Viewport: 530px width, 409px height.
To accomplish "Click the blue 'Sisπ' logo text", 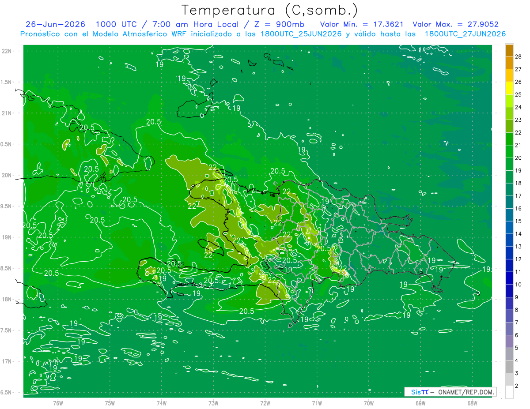I will click(x=419, y=392).
